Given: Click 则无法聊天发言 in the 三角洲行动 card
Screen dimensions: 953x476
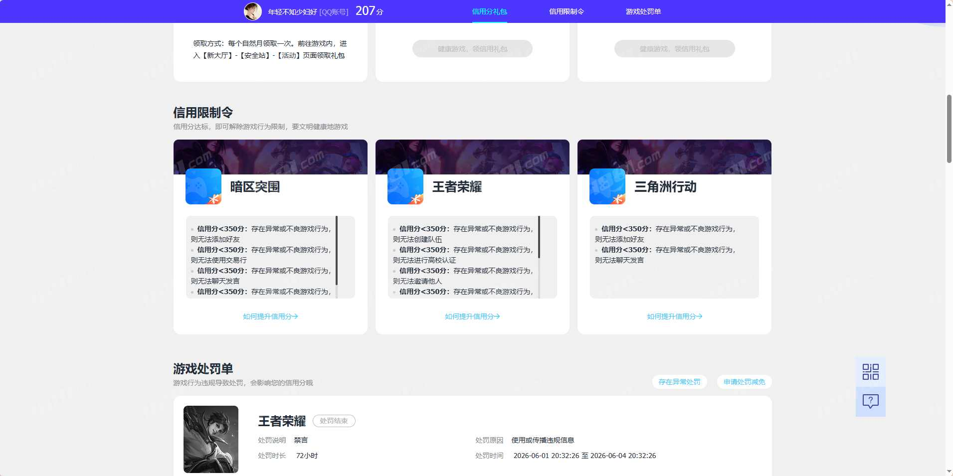Looking at the screenshot, I should [619, 260].
